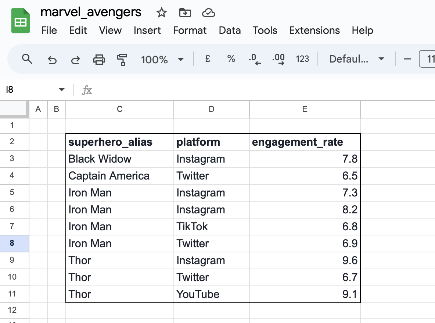Apply percent format to cells
This screenshot has height=323, width=435.
pos(231,59)
